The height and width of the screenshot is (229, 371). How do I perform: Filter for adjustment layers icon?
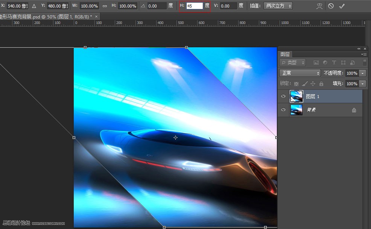pos(325,62)
